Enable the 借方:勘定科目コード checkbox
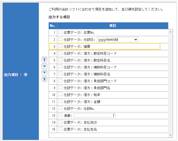Viewport: 178px width, 141px height. coord(61,53)
